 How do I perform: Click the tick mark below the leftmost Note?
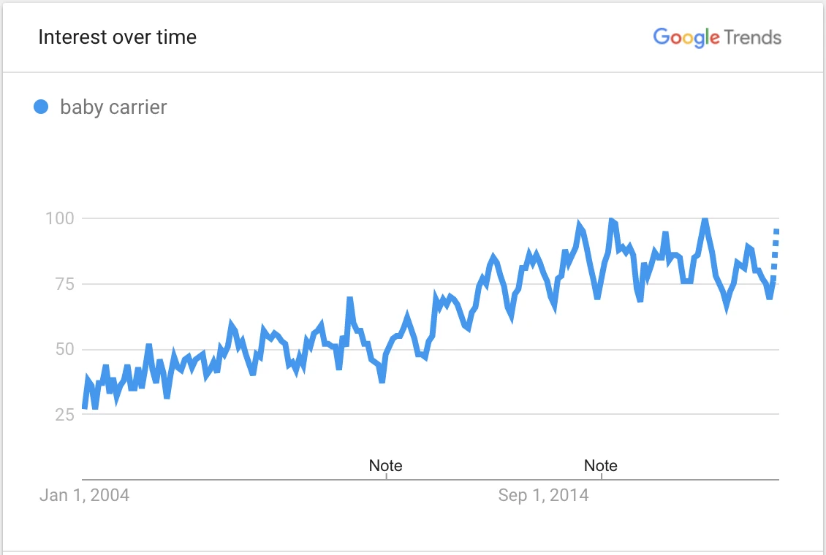point(385,477)
